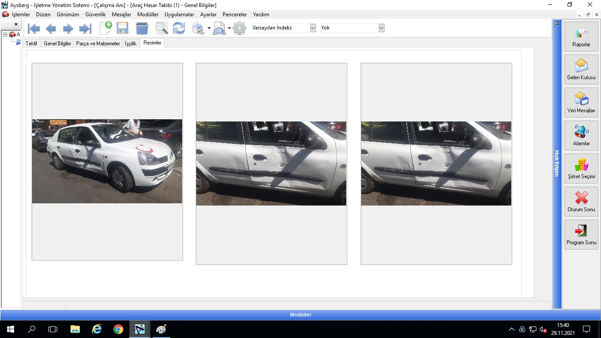Collapse the tree root node in sidebar
This screenshot has width=601, height=338.
click(5, 34)
